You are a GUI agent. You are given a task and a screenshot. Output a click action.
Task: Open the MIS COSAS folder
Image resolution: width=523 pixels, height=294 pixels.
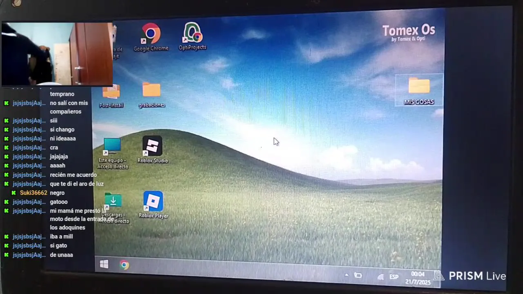pos(419,90)
